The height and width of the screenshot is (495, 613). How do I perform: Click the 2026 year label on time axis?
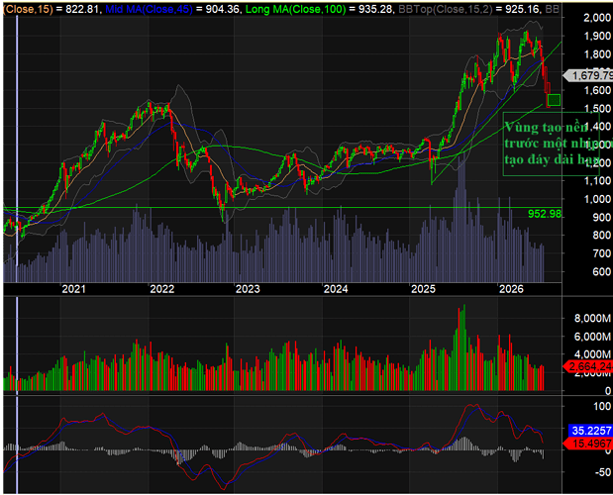click(511, 289)
